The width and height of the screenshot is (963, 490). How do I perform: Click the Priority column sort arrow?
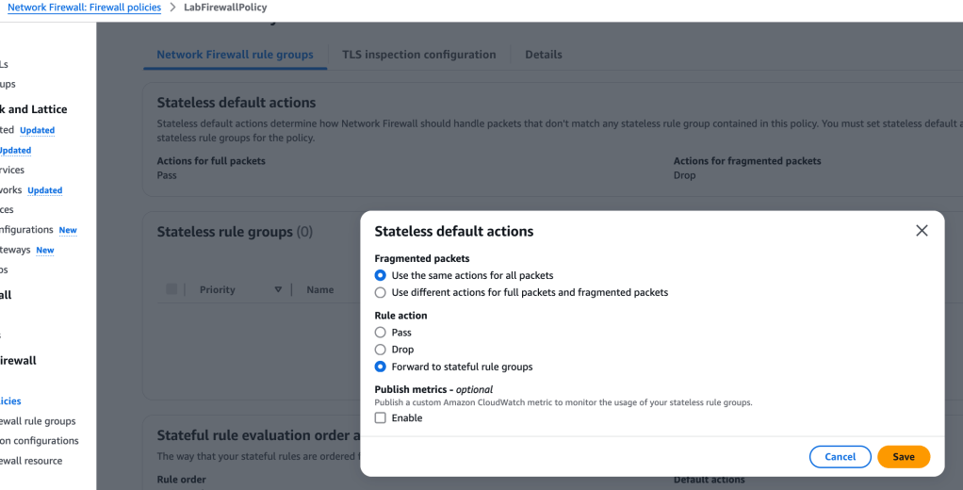click(x=278, y=290)
